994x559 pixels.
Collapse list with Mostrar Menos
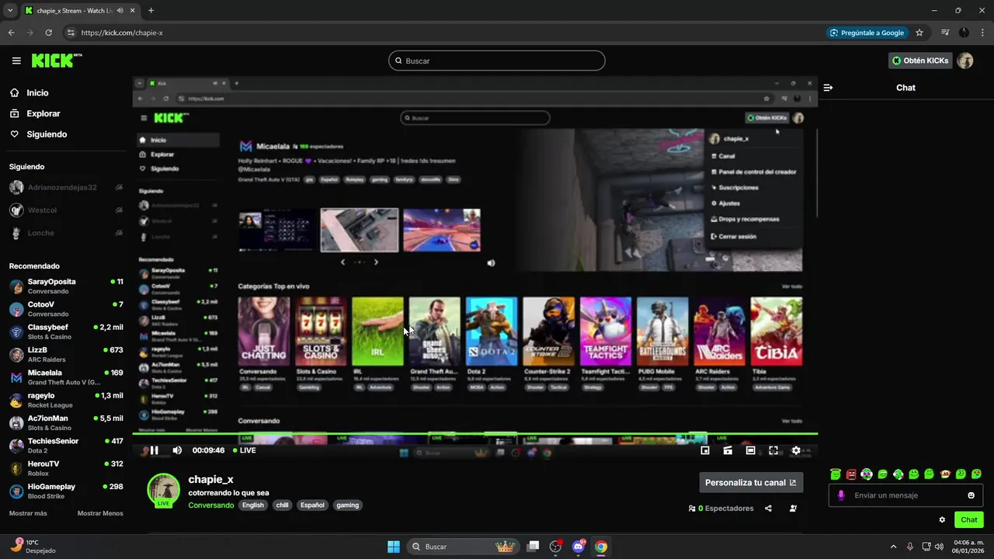click(100, 513)
